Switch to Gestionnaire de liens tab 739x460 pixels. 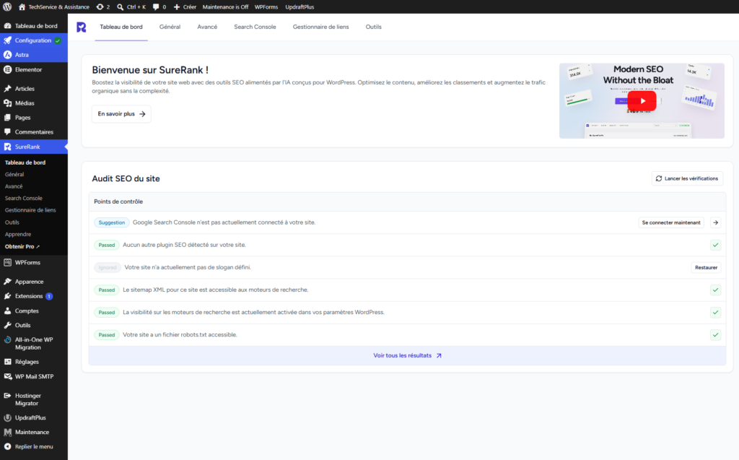click(x=320, y=27)
